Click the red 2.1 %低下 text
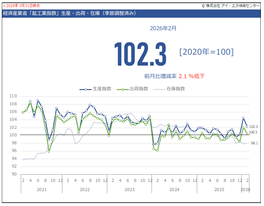264x206 pixels. (192, 76)
